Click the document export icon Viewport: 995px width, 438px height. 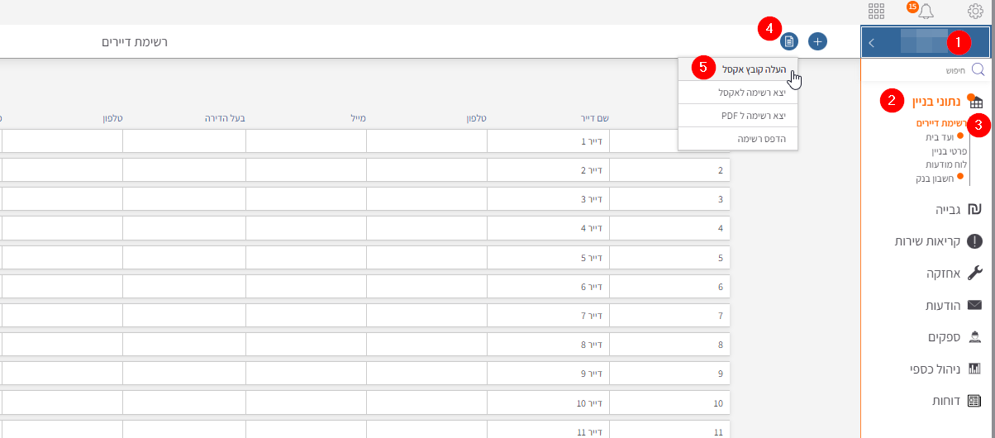(x=790, y=41)
